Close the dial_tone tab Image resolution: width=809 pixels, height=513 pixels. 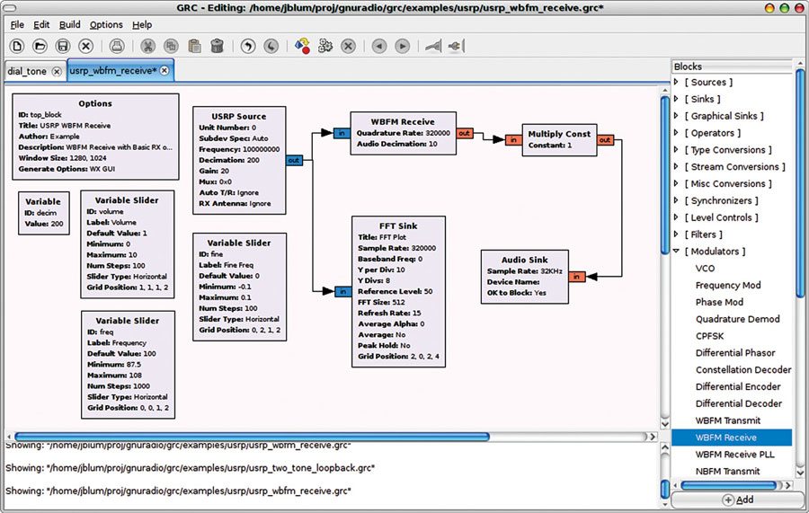(57, 71)
